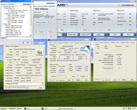Click the scroll up arrow in Result Details list
The image size is (137, 110).
click(30, 7)
